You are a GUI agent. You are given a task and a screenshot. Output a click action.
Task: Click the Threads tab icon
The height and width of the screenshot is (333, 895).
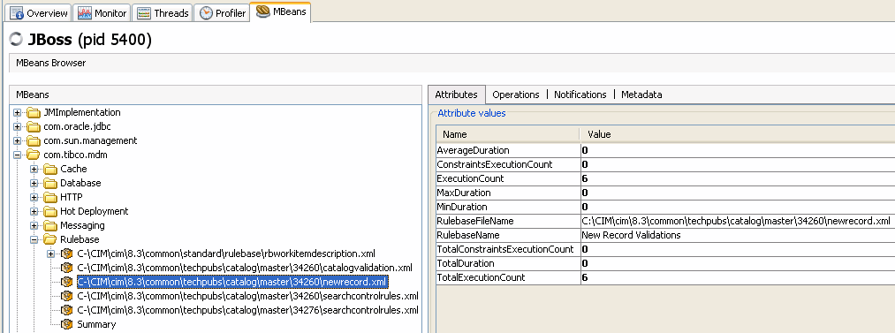click(x=144, y=12)
